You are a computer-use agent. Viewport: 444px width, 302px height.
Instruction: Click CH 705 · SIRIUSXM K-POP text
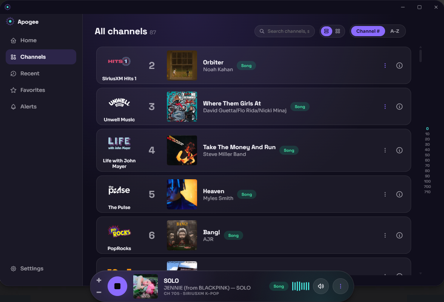click(191, 293)
